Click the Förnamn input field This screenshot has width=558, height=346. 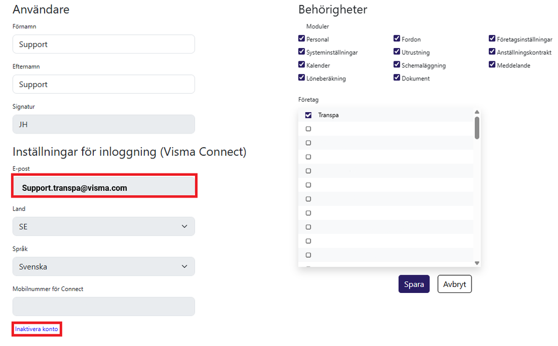pyautogui.click(x=103, y=44)
